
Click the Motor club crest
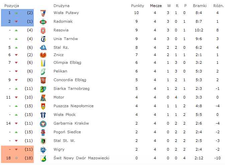(43, 98)
